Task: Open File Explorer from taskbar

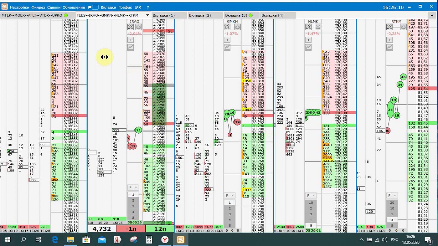Action: 70,240
